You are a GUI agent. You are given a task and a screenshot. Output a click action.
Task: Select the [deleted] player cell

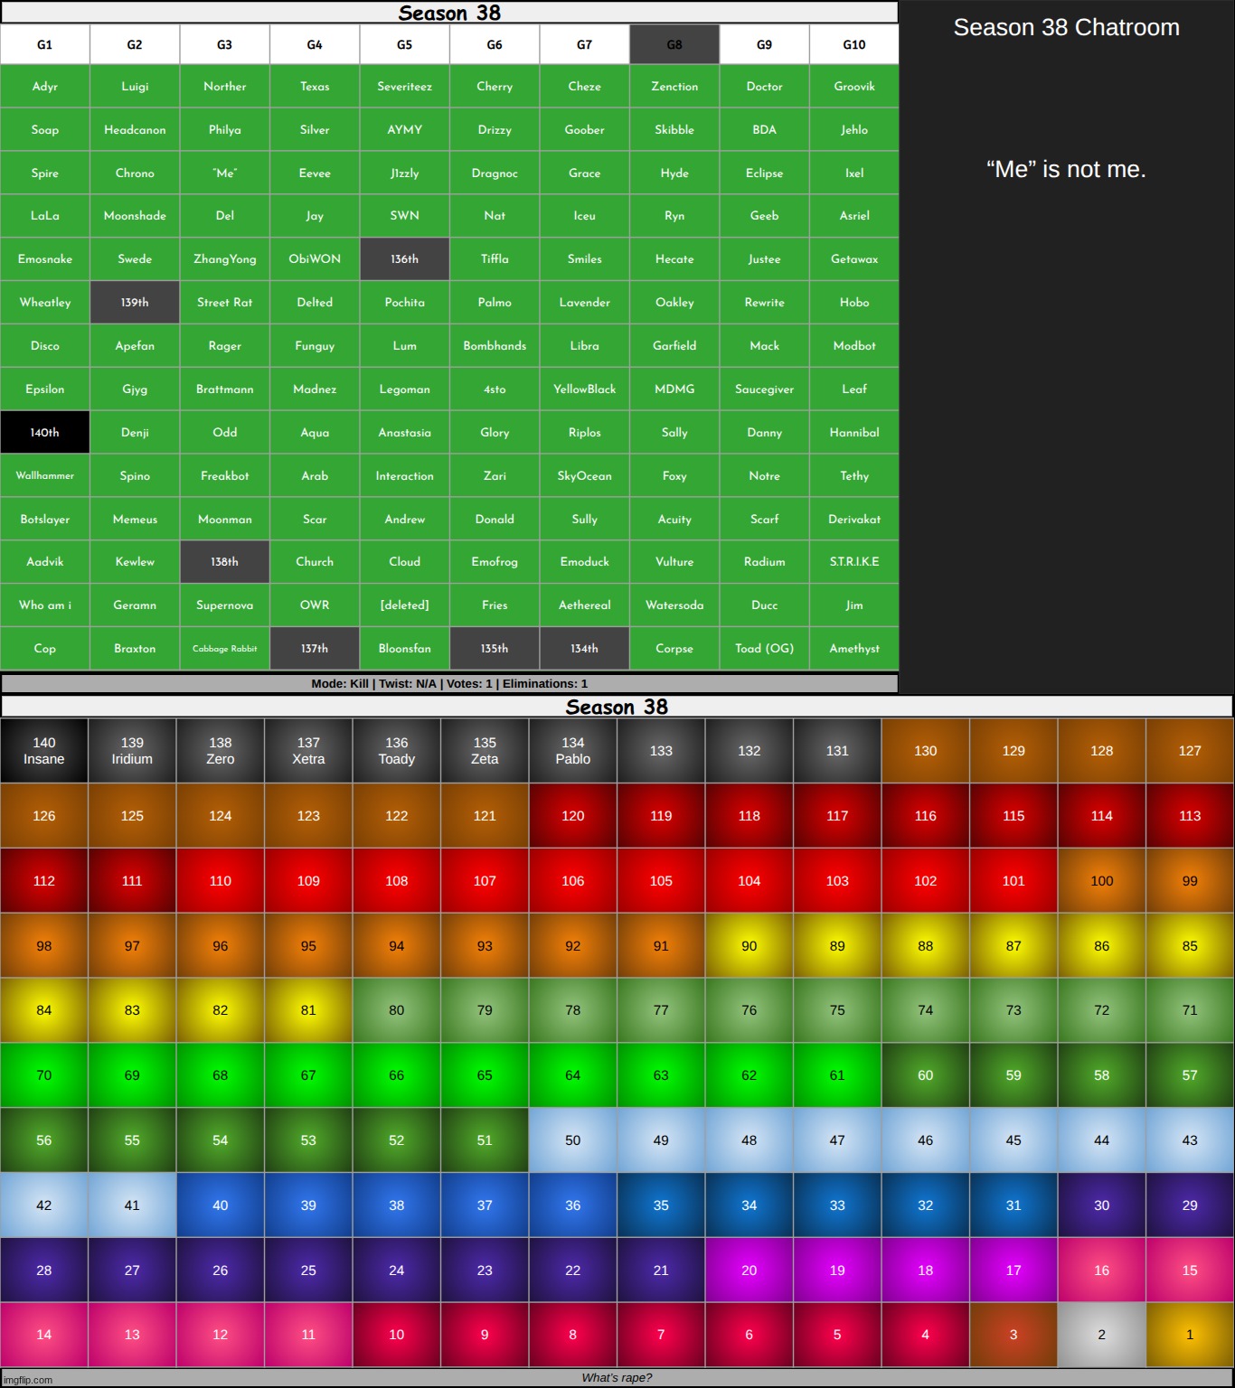click(x=404, y=605)
